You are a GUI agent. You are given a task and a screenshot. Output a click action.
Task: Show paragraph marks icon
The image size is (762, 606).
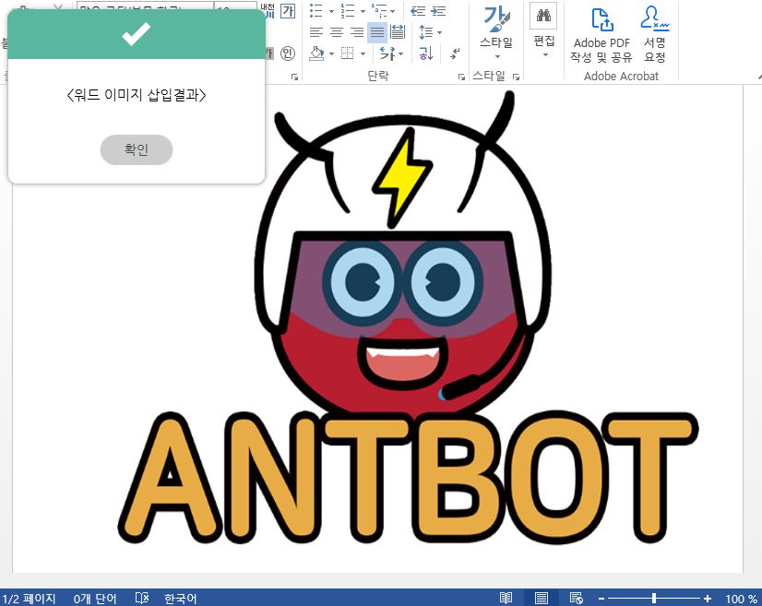click(456, 53)
